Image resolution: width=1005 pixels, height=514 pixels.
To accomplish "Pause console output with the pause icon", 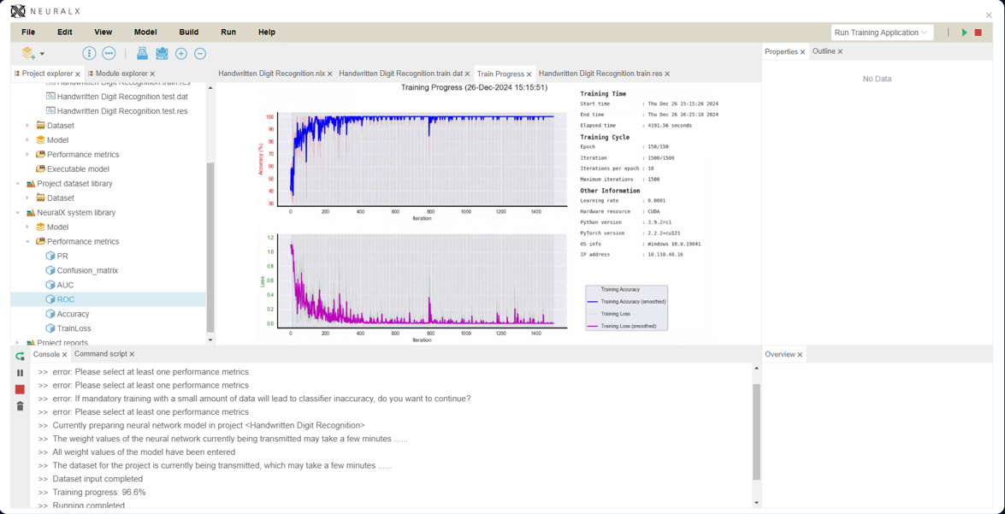I will tap(20, 373).
